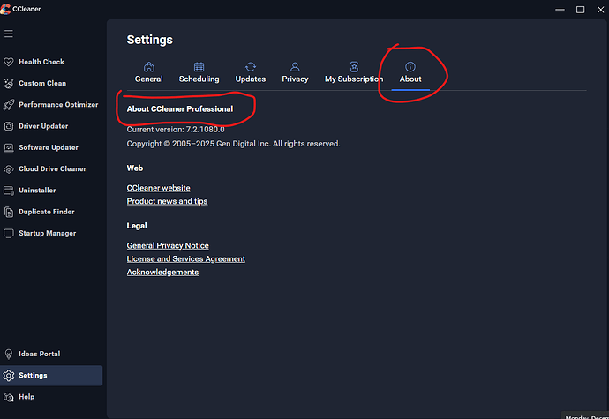Image resolution: width=609 pixels, height=419 pixels.
Task: Open the Updates settings tab
Action: (251, 72)
